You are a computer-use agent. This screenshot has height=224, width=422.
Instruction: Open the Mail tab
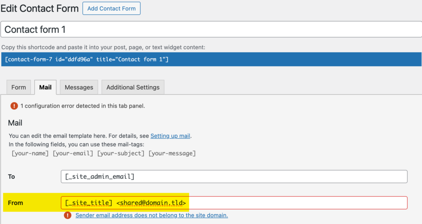[45, 87]
